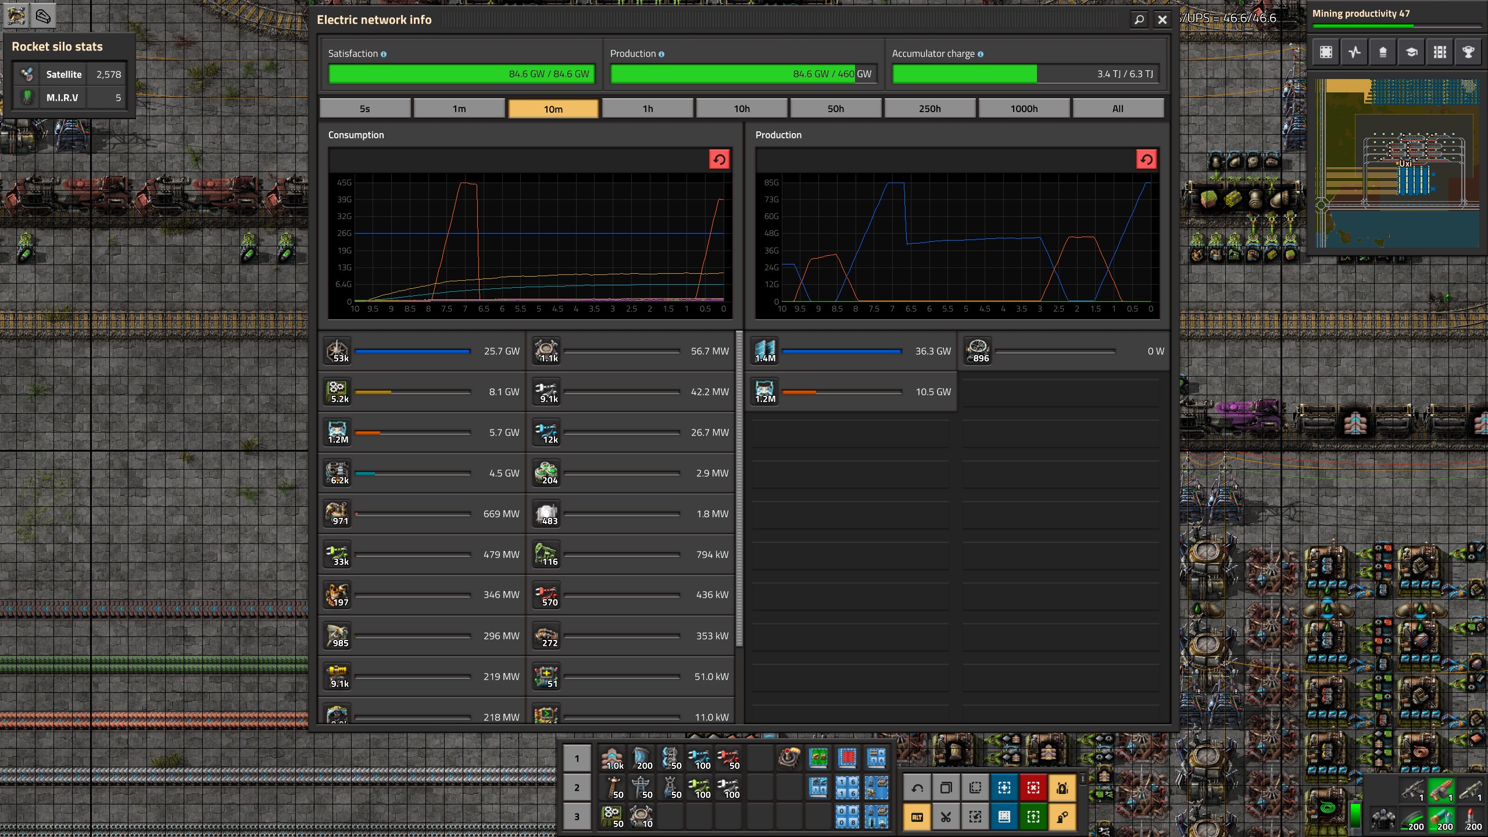The width and height of the screenshot is (1488, 837).
Task: Select the copy shortcut button
Action: (946, 788)
